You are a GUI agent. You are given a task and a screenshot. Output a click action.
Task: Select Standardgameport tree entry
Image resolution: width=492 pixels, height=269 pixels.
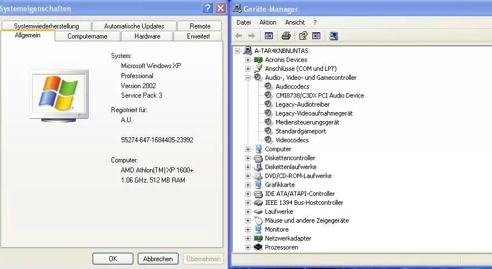tap(301, 131)
